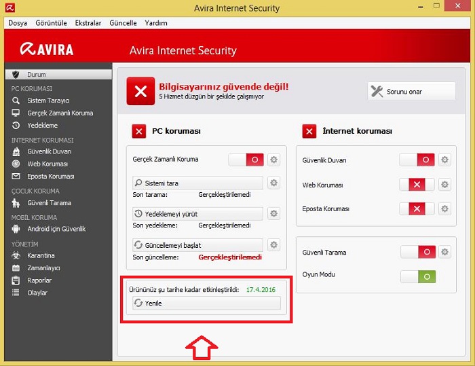Click the Sistem Tarayıcı magnifier icon
This screenshot has height=366, width=475.
(x=16, y=100)
